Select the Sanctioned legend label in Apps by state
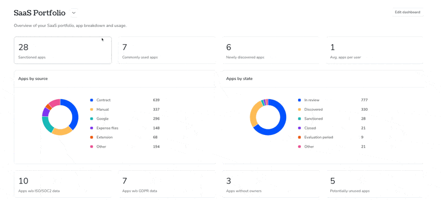 point(314,118)
